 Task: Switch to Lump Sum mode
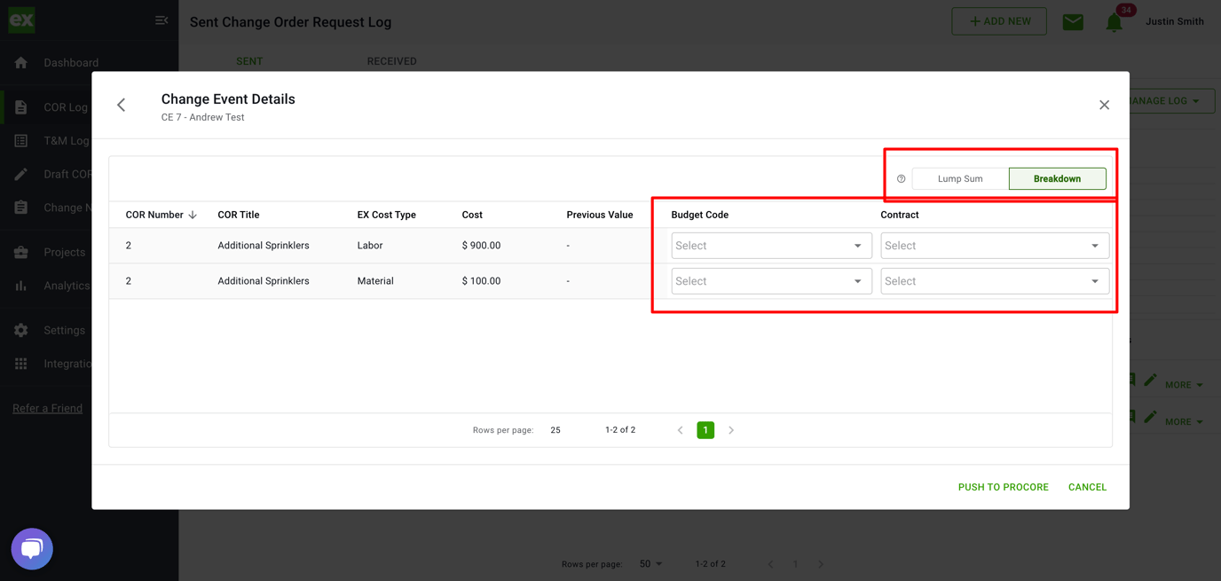click(x=961, y=178)
